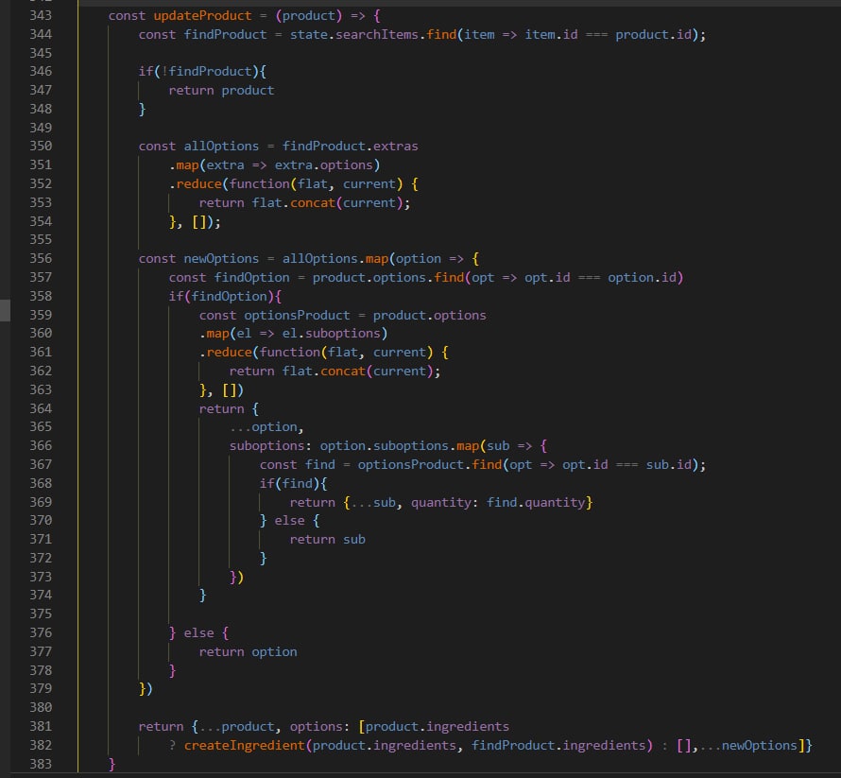Click 'return sub' on line 371
Image resolution: width=841 pixels, height=778 pixels.
(x=327, y=539)
